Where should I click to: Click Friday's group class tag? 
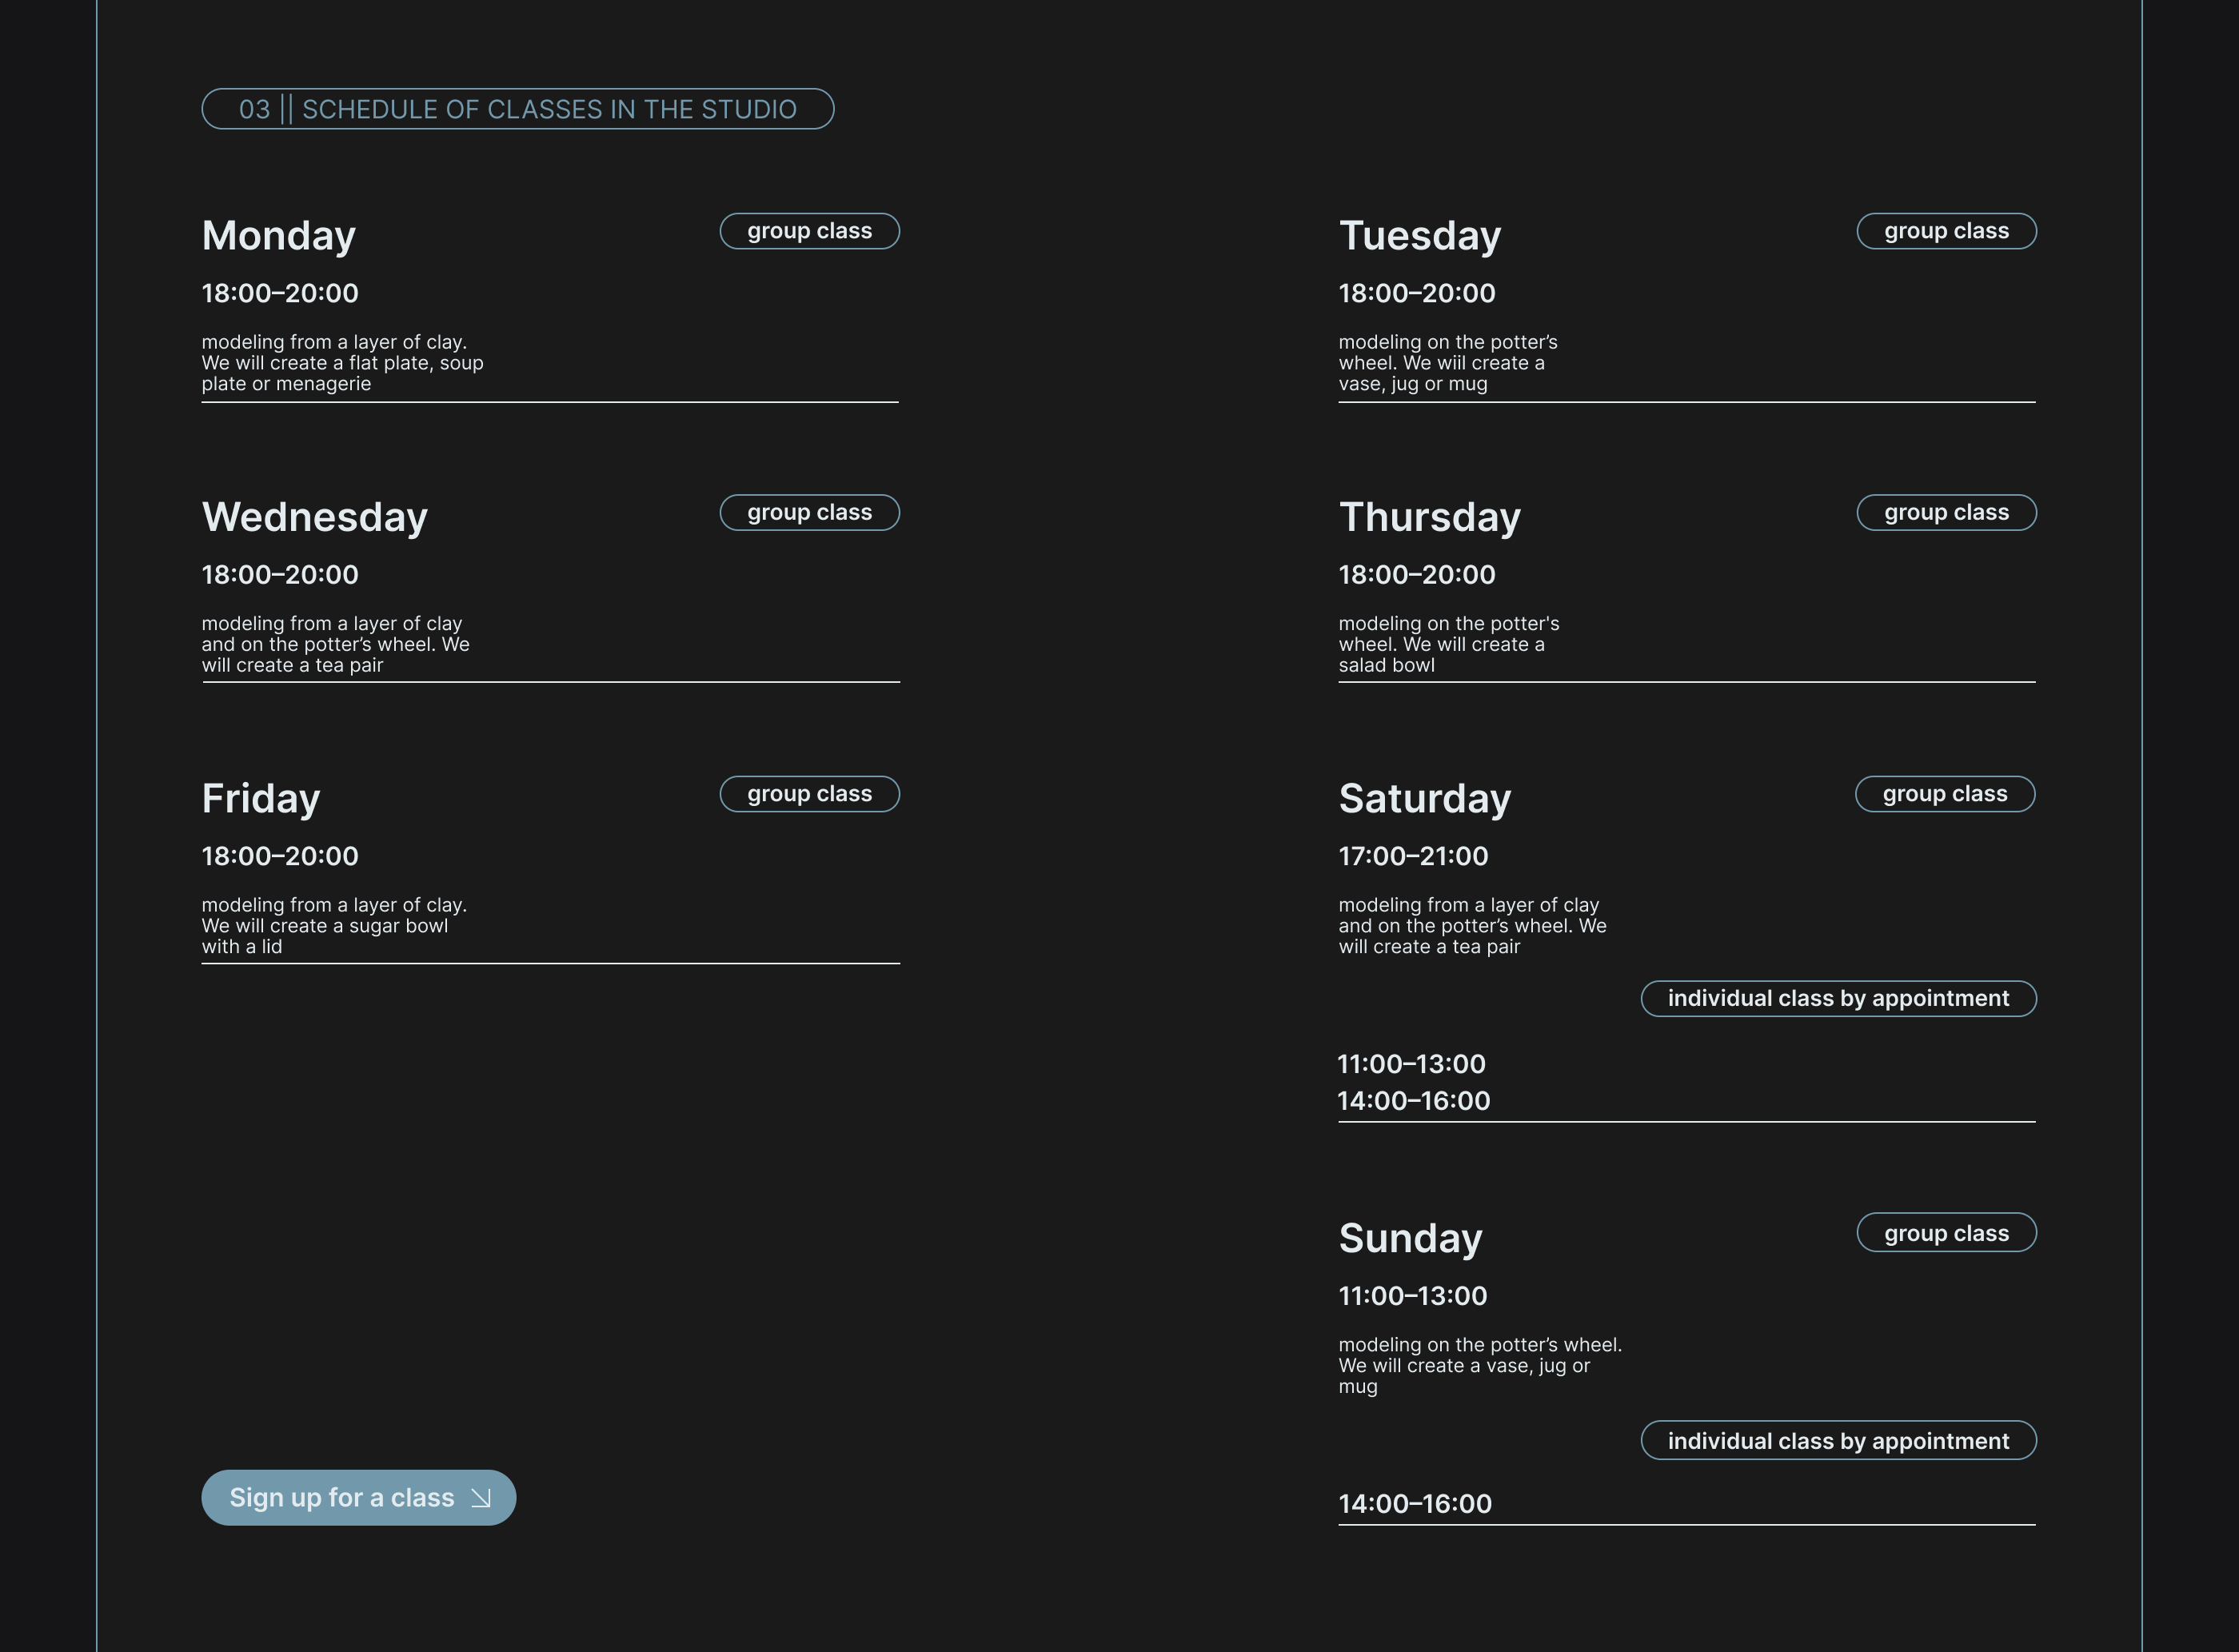(809, 794)
